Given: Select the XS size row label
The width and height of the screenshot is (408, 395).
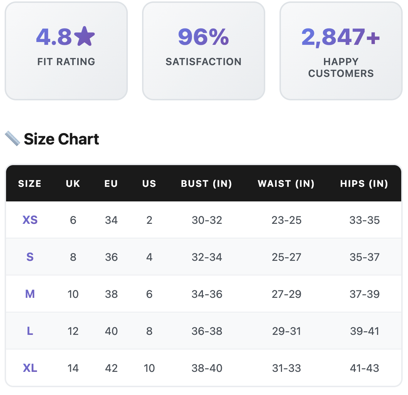Looking at the screenshot, I should [30, 220].
